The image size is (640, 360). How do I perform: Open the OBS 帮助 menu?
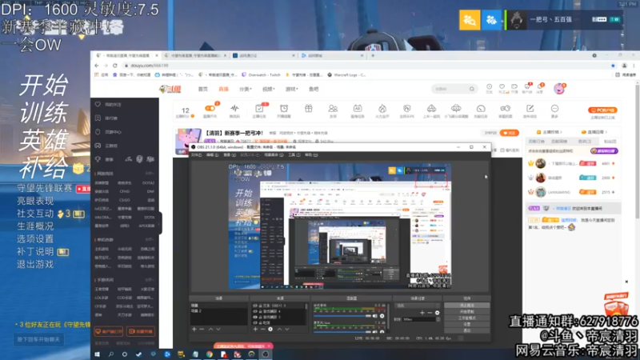pos(310,155)
